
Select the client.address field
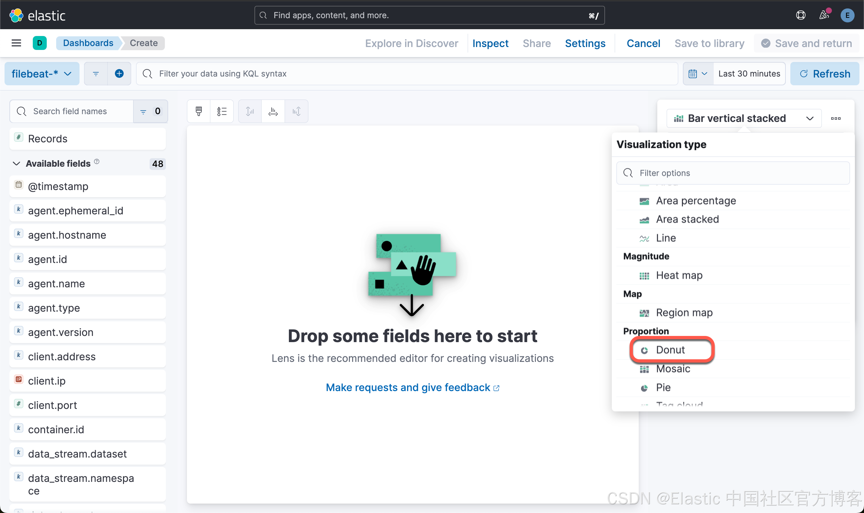point(88,356)
